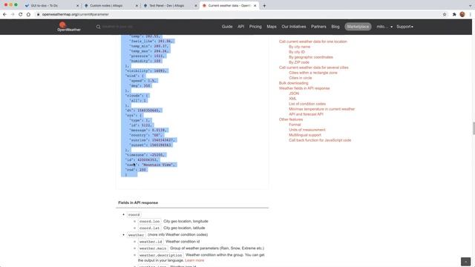Jump to the 'Format' section link
Screen dimensions: 475x267
295,125
